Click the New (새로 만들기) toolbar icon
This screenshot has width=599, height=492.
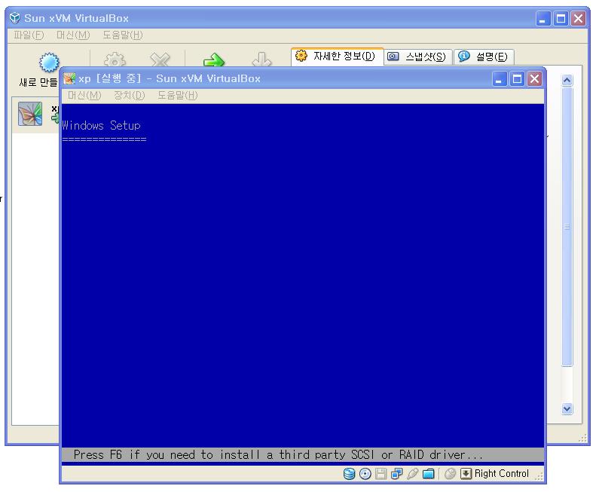pos(49,62)
